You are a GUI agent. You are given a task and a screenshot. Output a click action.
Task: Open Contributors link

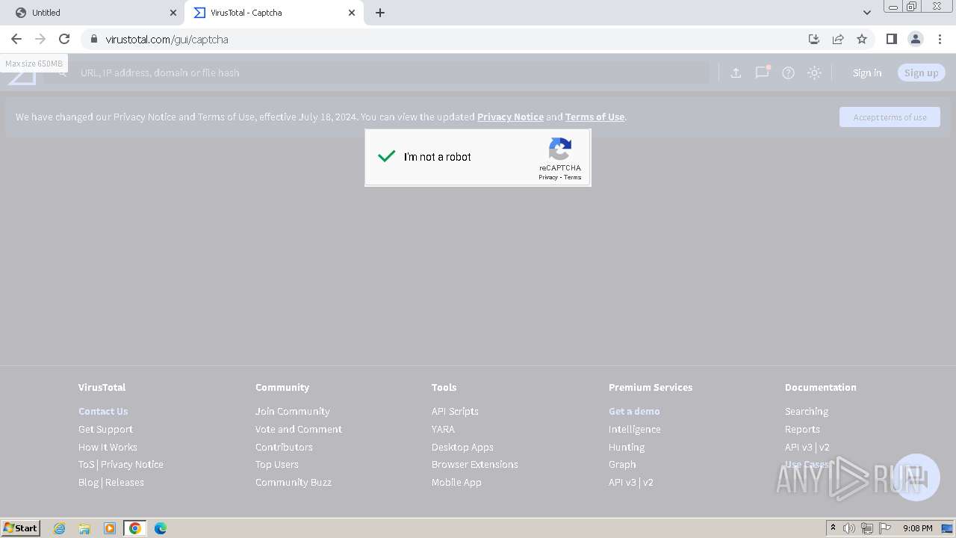284,447
